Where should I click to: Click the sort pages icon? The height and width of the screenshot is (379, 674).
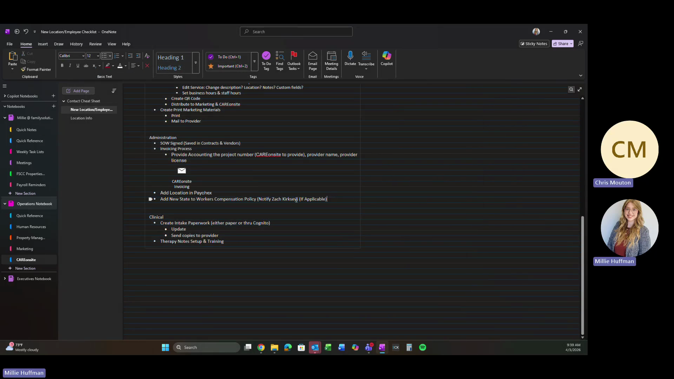coord(114,91)
